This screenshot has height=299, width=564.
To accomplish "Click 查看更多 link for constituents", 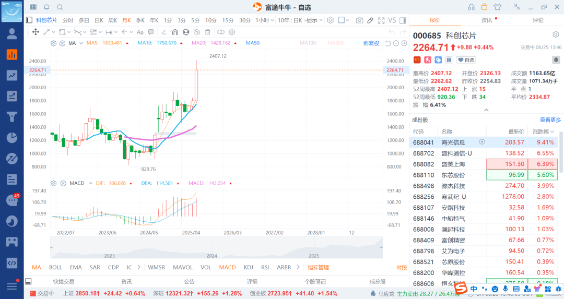I will [550, 120].
